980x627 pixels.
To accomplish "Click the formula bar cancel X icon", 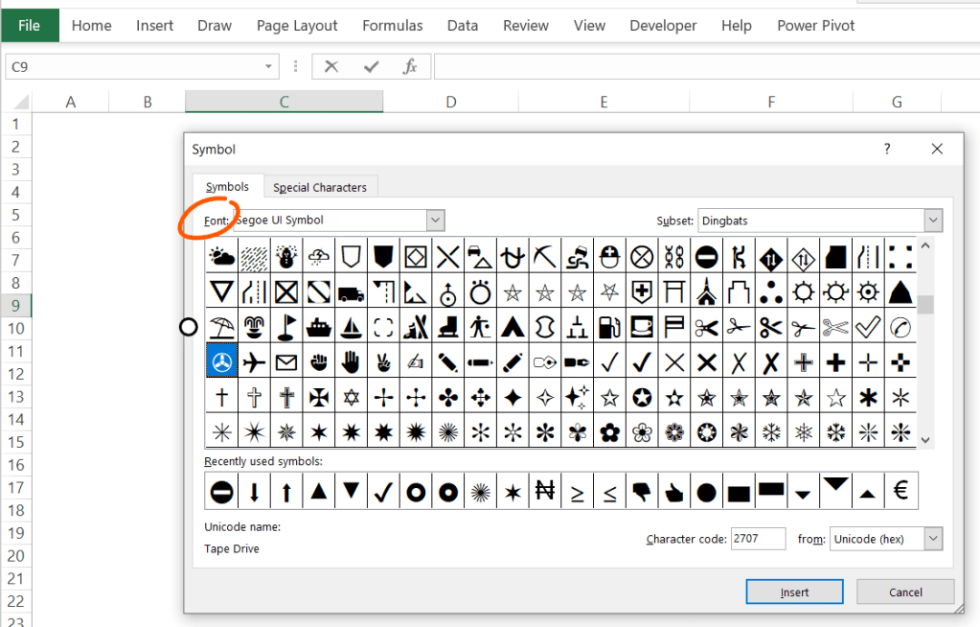I will (331, 66).
